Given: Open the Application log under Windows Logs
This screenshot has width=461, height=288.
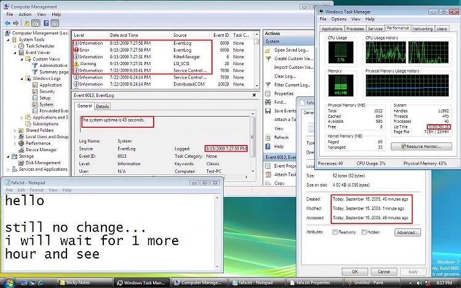Looking at the screenshot, I should 50,85.
